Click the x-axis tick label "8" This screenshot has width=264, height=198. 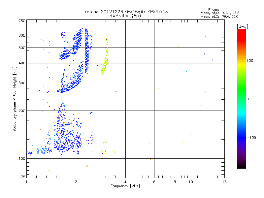(175, 182)
